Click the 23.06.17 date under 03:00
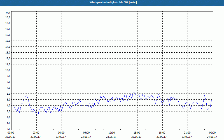This screenshot has height=140, width=224. tap(36, 137)
